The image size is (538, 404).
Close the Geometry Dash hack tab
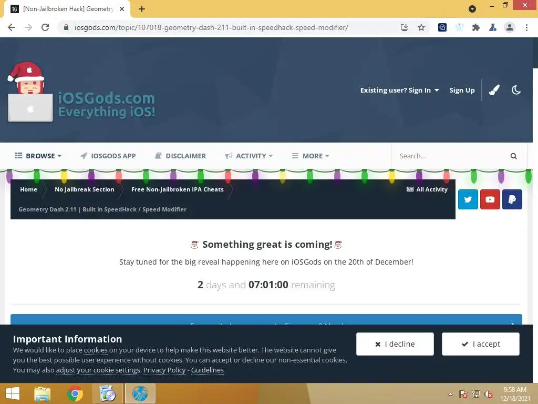(x=122, y=9)
